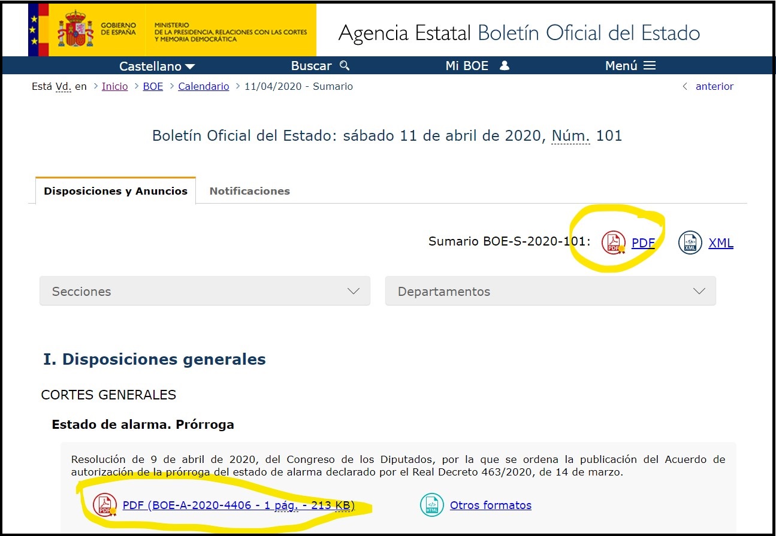
Task: Open the Mi BOE menu item
Action: click(477, 66)
